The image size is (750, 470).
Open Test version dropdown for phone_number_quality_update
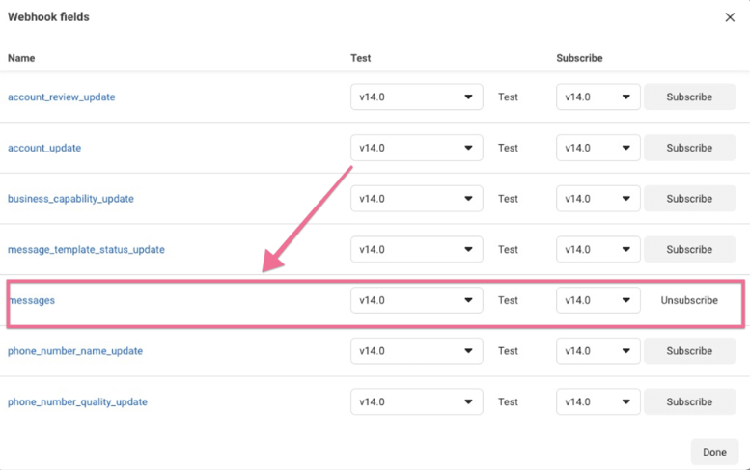(x=417, y=401)
